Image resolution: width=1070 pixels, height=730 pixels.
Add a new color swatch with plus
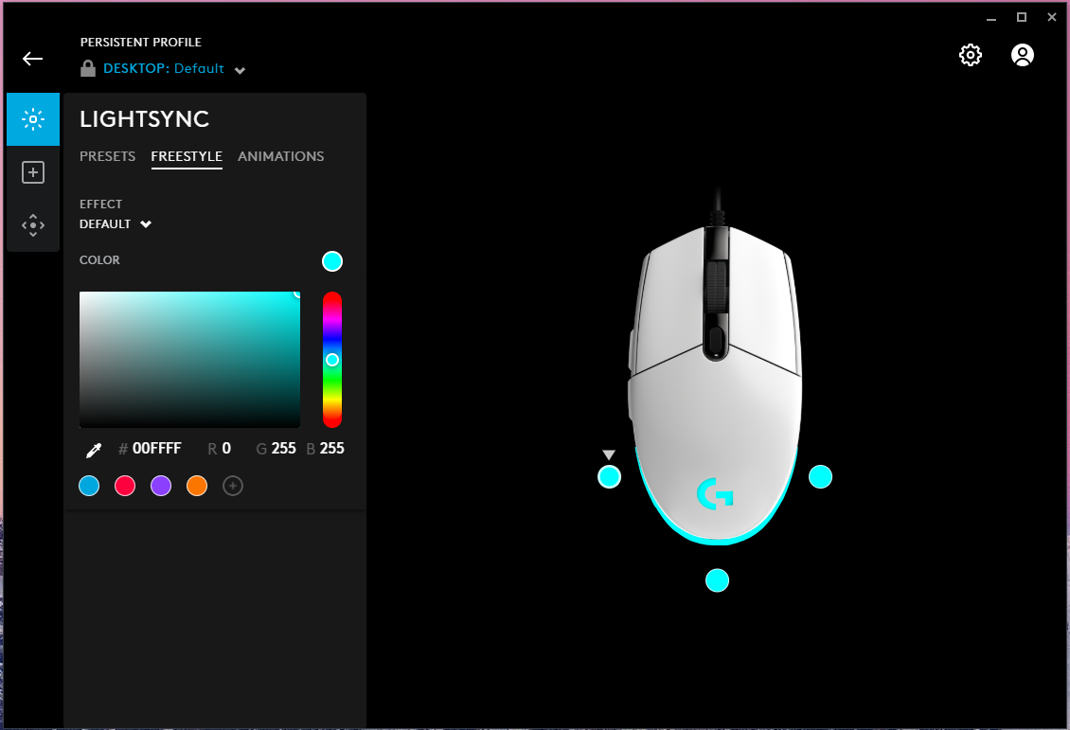[233, 486]
